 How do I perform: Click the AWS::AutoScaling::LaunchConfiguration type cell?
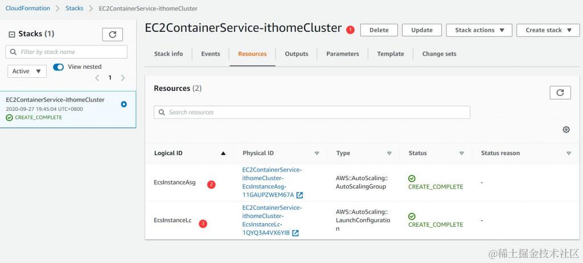click(363, 220)
